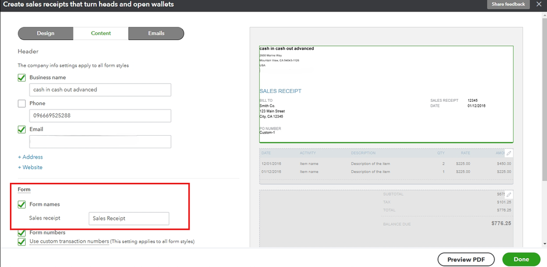Click the green Done button
The height and width of the screenshot is (267, 547).
pos(521,259)
